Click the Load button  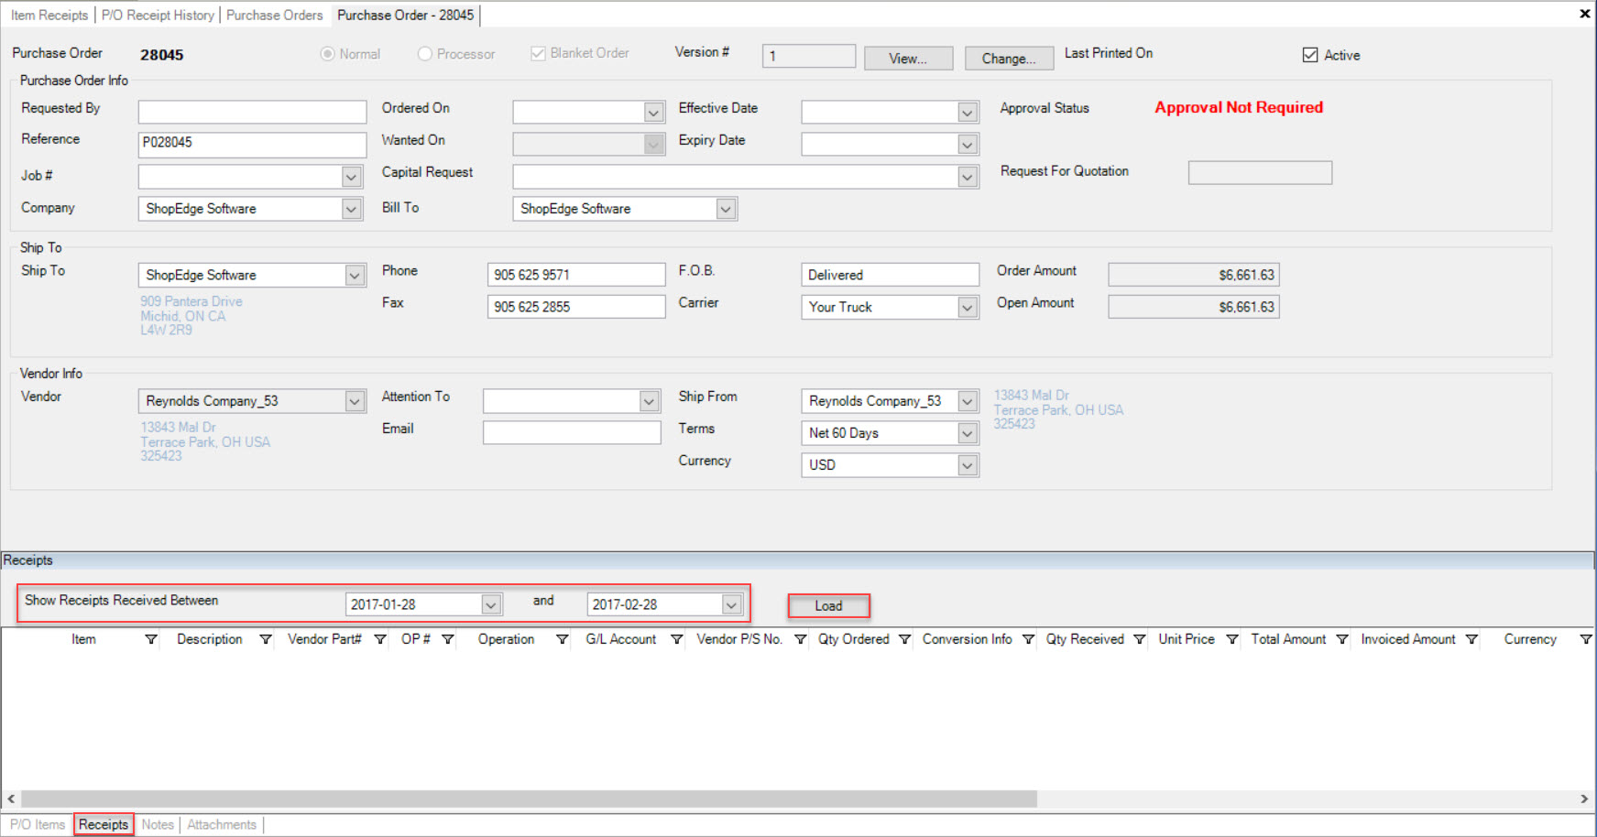pos(828,605)
